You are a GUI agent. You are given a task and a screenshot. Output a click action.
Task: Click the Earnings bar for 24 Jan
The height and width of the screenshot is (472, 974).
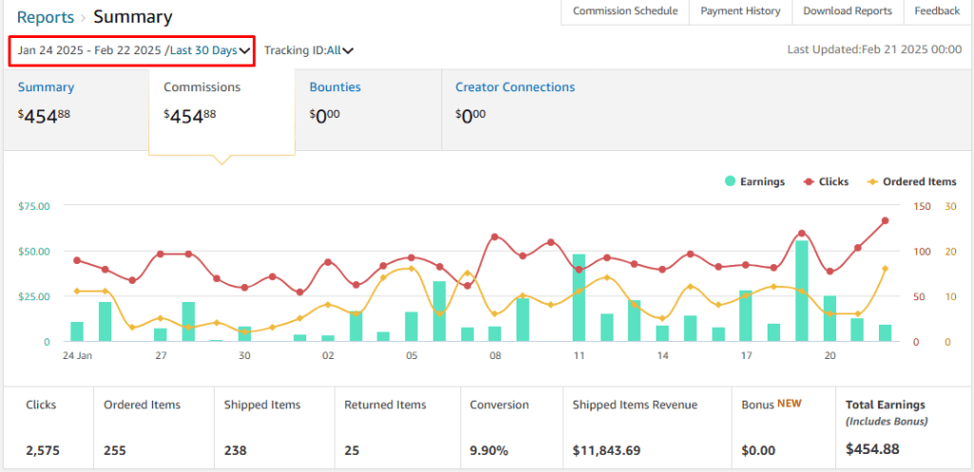point(76,331)
